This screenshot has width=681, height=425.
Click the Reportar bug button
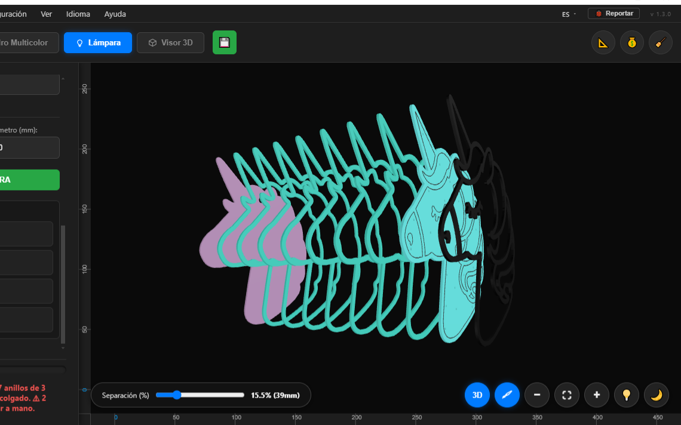click(613, 14)
